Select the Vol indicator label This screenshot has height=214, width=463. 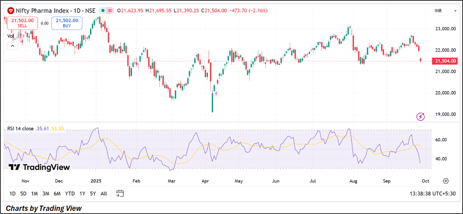click(11, 36)
